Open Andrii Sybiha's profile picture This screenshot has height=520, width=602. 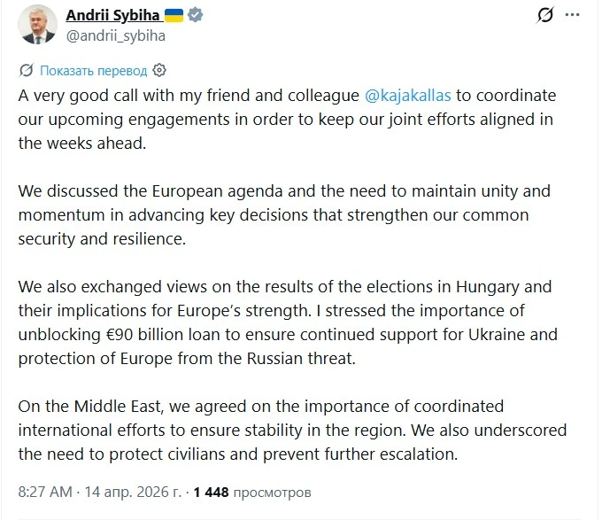click(35, 25)
